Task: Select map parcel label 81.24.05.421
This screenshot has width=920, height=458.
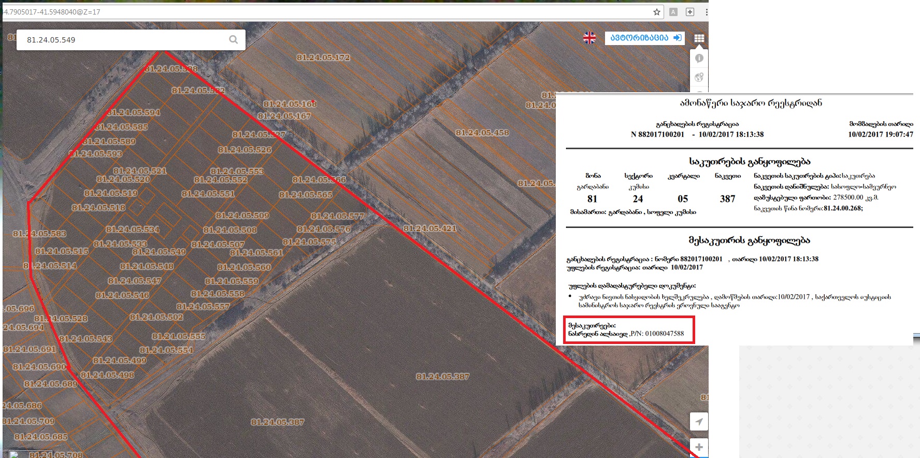Action: [430, 228]
